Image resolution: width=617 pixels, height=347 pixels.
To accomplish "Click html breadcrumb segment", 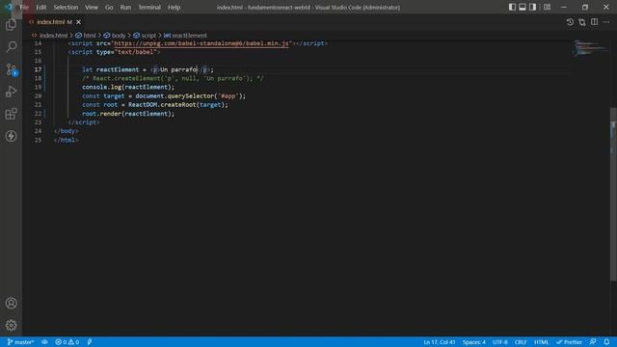I will (86, 36).
